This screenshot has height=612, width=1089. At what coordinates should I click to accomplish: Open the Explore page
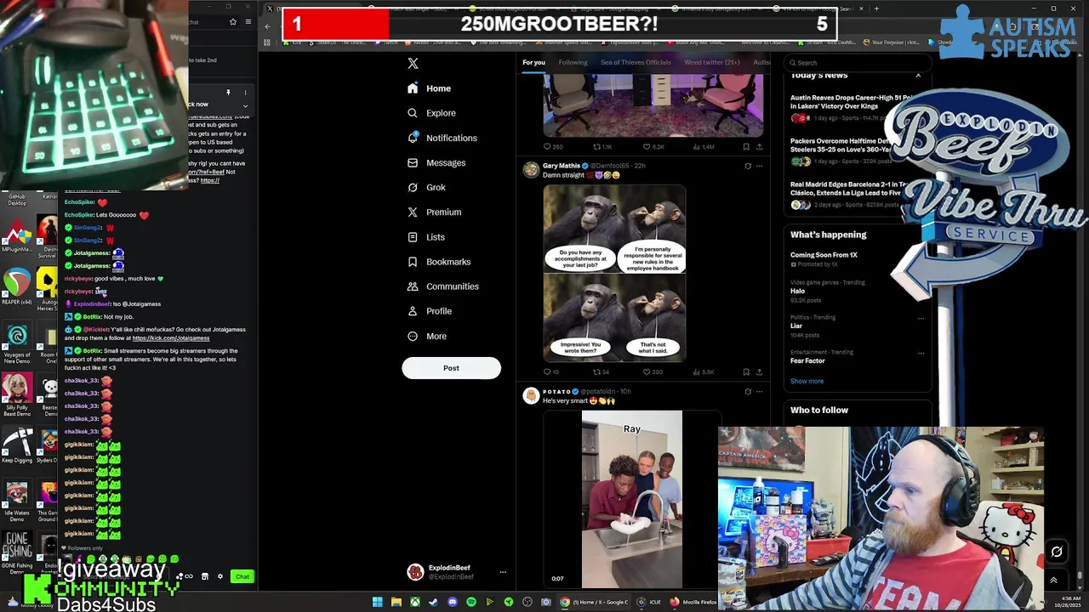[x=431, y=113]
